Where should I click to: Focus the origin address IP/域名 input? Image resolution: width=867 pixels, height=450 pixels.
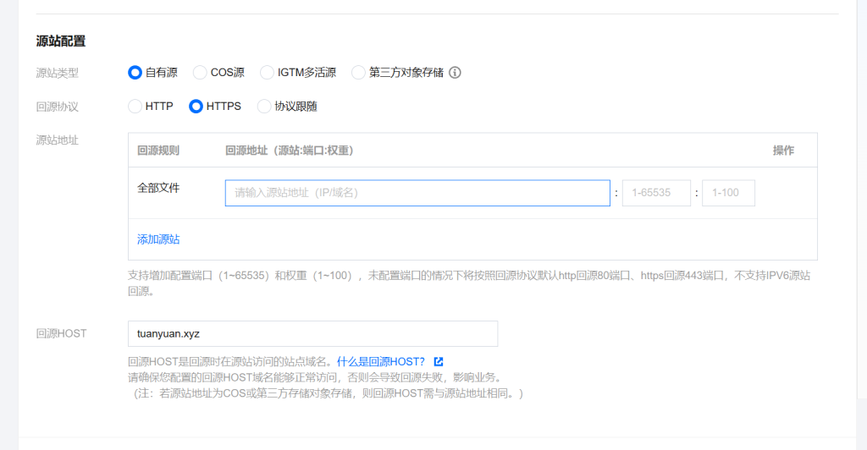pos(417,193)
